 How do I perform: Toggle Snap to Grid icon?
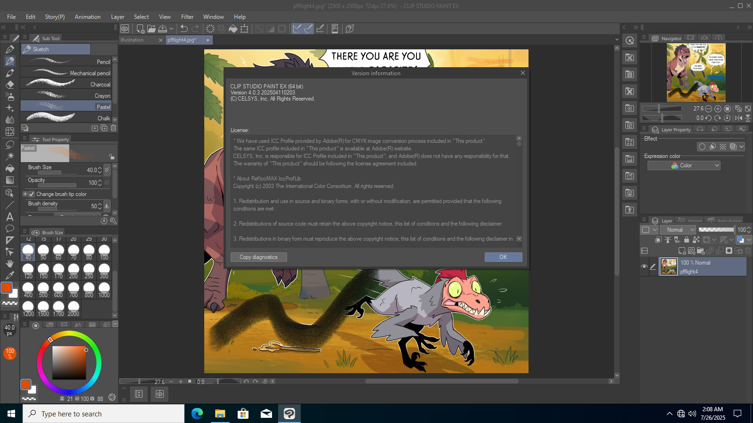(320, 29)
